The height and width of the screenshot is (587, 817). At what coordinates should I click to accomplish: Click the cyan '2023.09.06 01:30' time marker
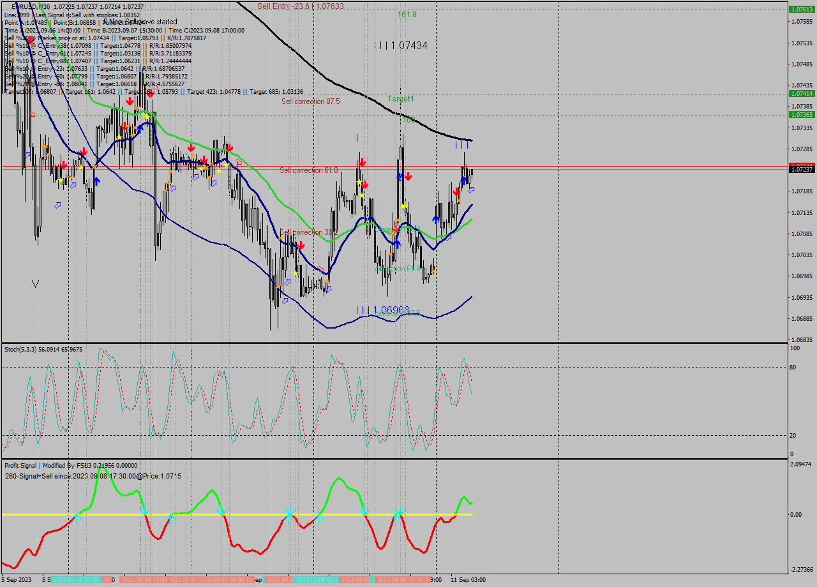coord(75,580)
